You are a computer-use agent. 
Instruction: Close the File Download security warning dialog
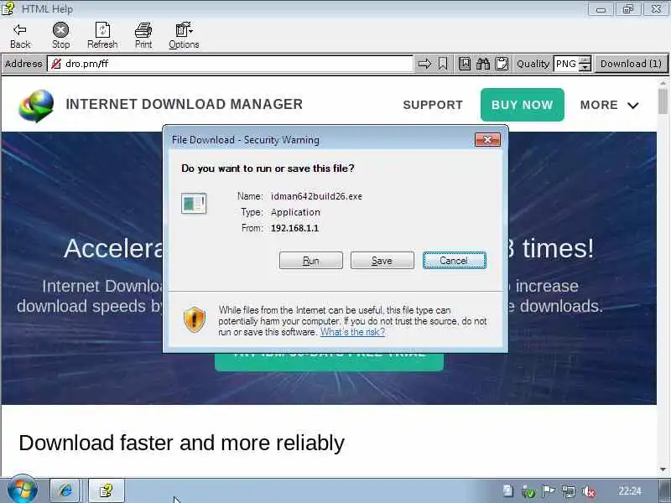487,139
